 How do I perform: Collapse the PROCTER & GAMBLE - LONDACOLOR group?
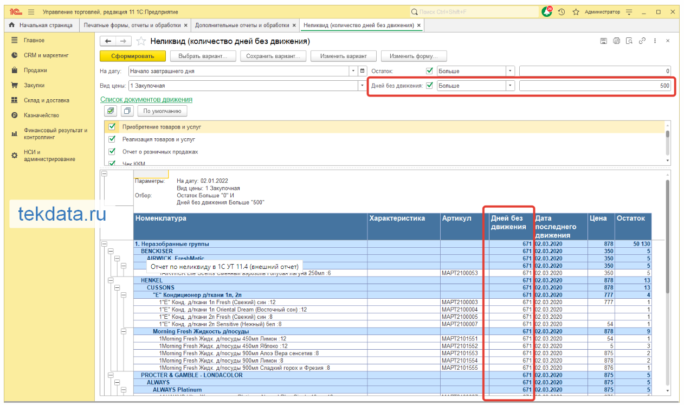(111, 375)
